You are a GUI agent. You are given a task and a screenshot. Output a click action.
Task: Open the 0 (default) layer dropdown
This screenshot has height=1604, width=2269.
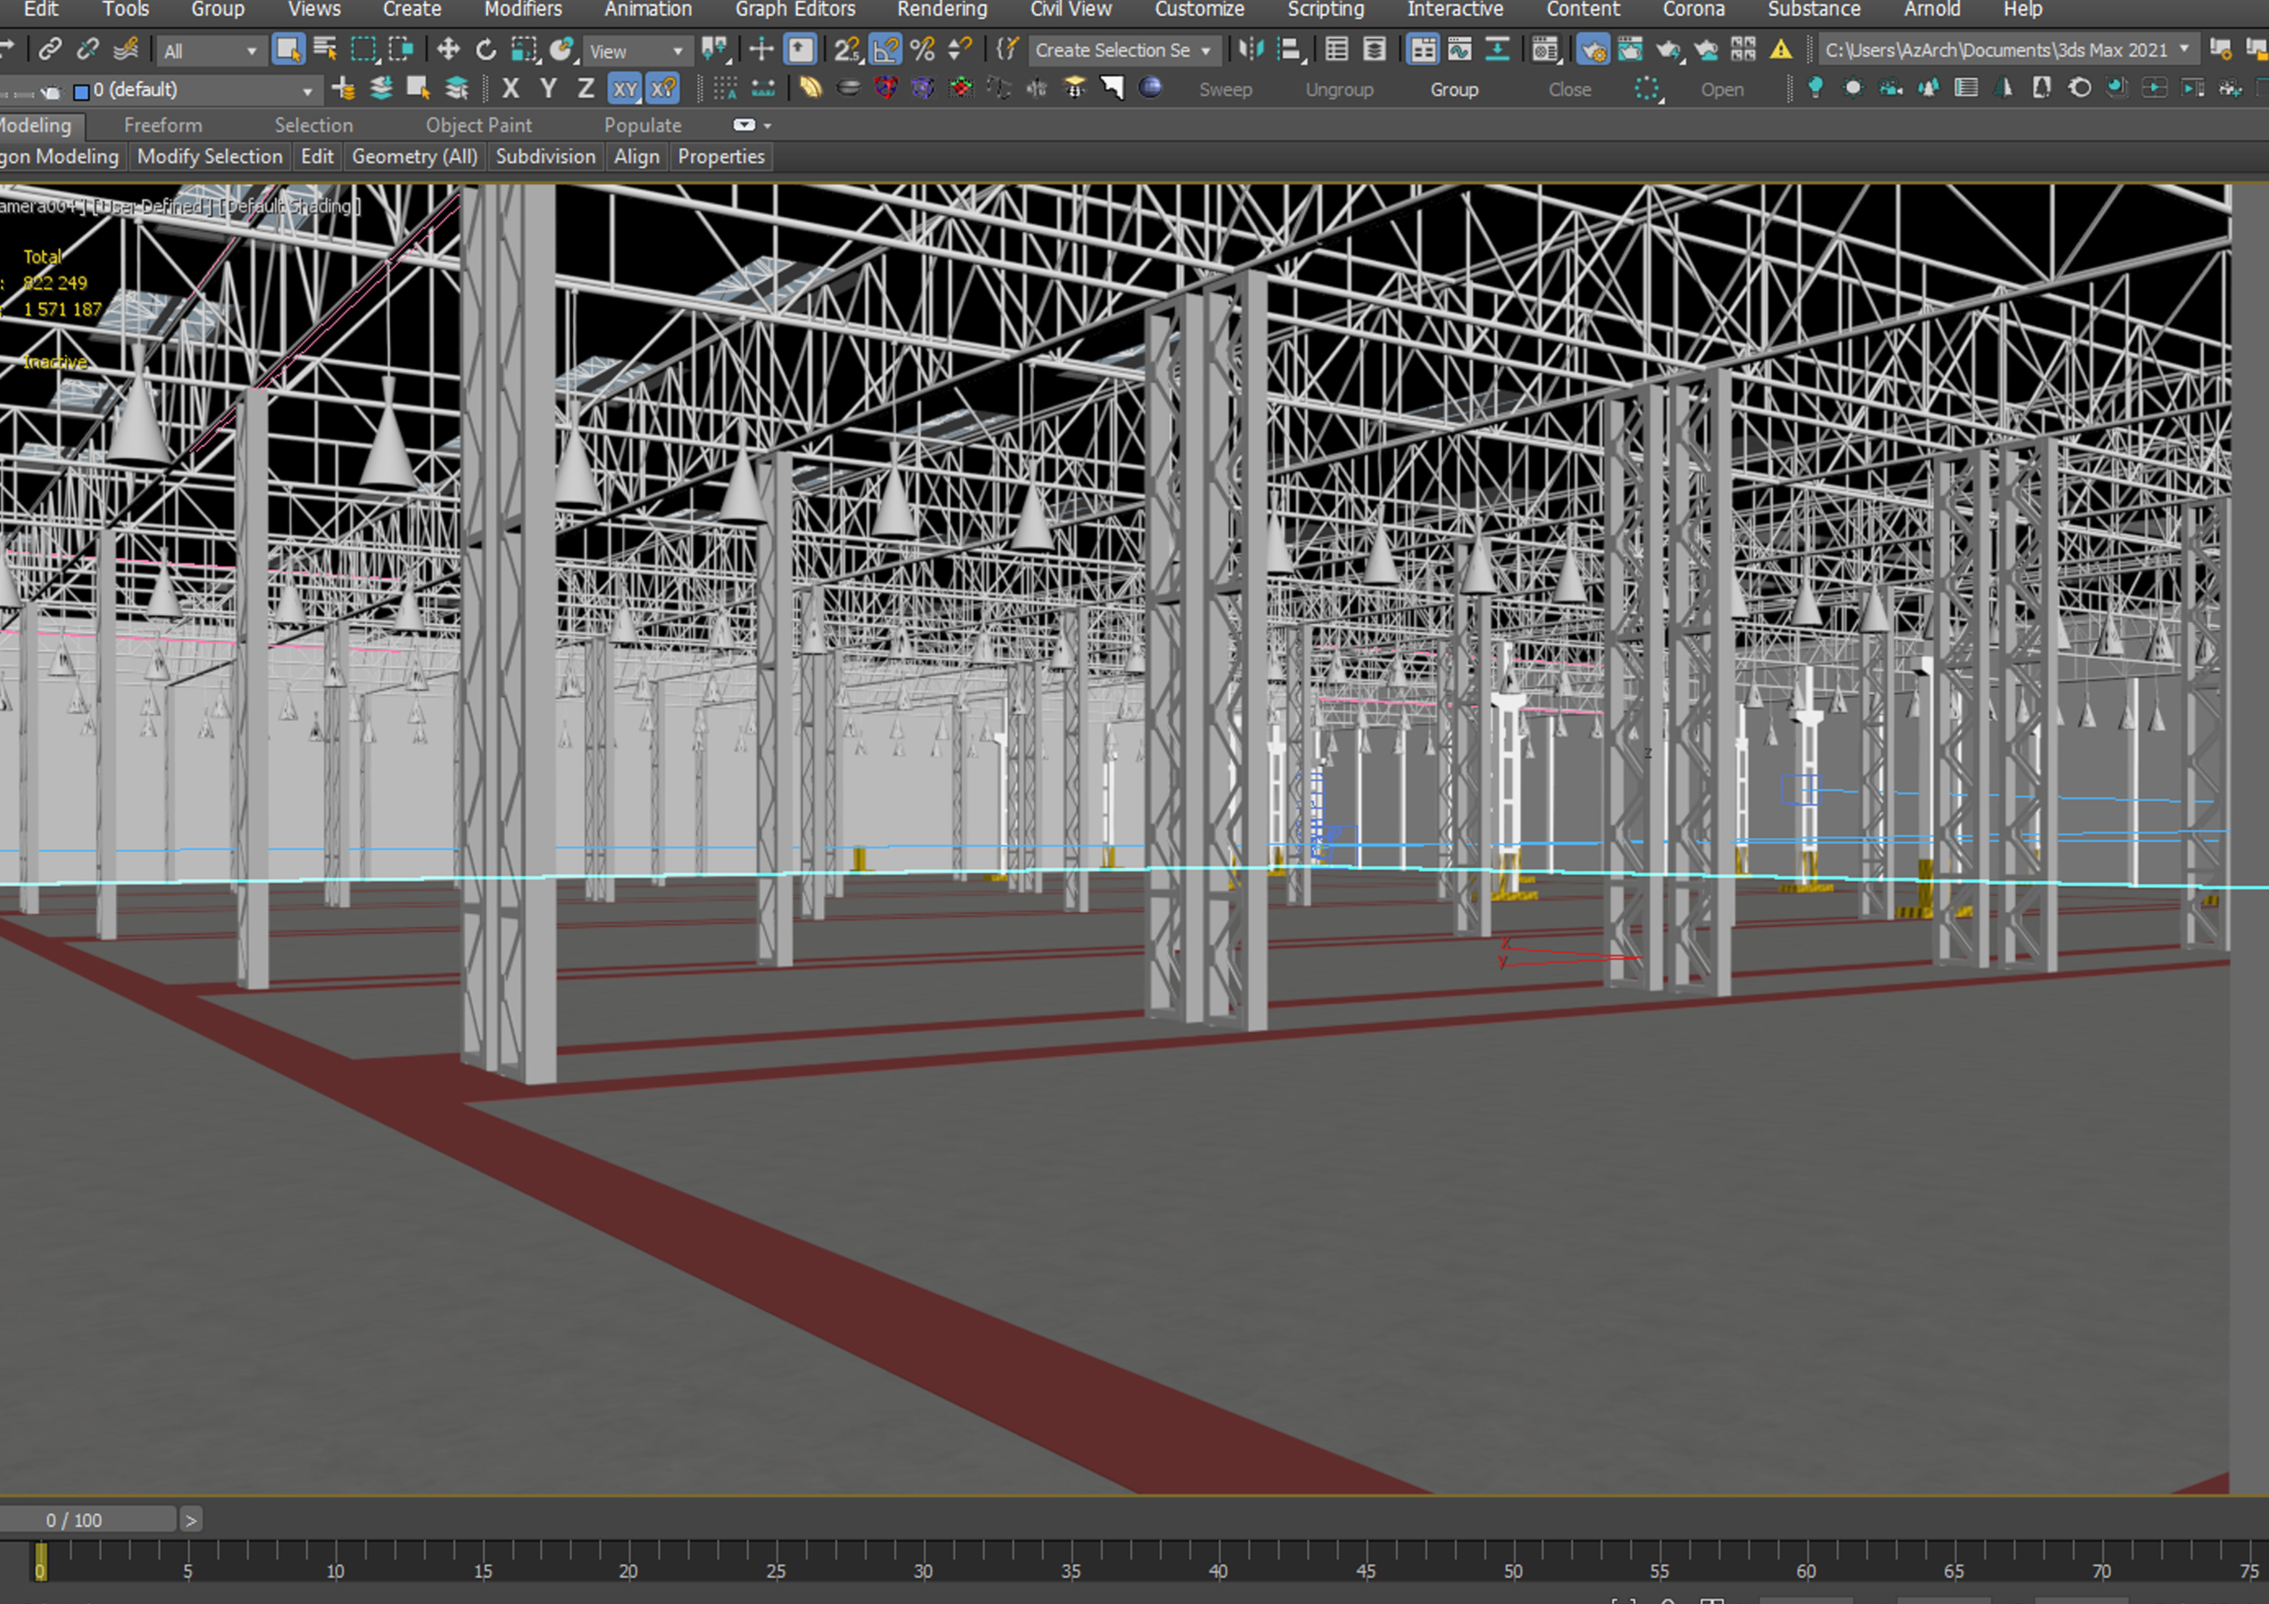tap(196, 90)
